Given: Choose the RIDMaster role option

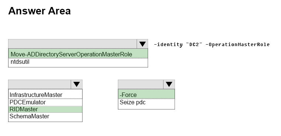Looking at the screenshot, I should tap(45, 109).
